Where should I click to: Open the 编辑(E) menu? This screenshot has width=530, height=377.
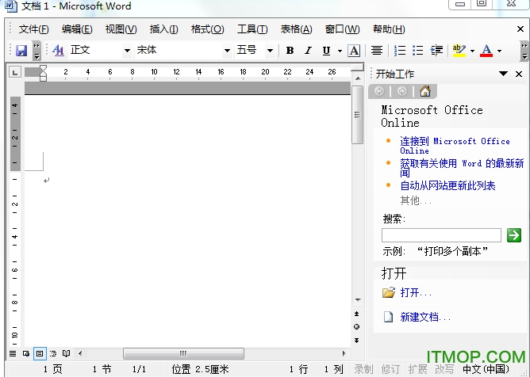pyautogui.click(x=77, y=29)
